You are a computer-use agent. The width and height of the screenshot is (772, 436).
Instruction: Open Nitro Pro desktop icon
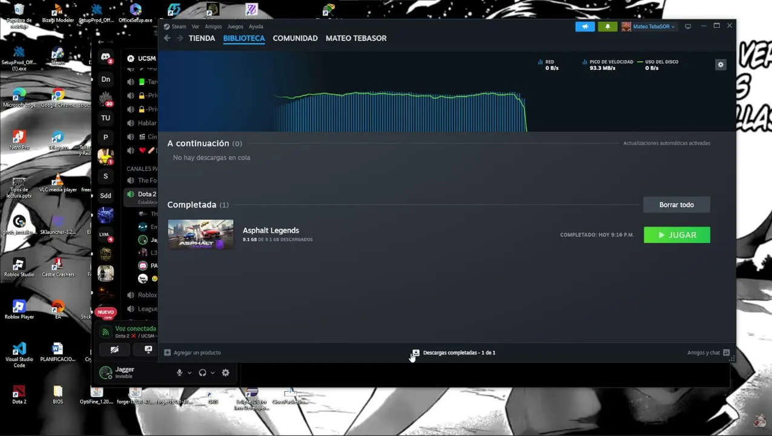pyautogui.click(x=19, y=140)
